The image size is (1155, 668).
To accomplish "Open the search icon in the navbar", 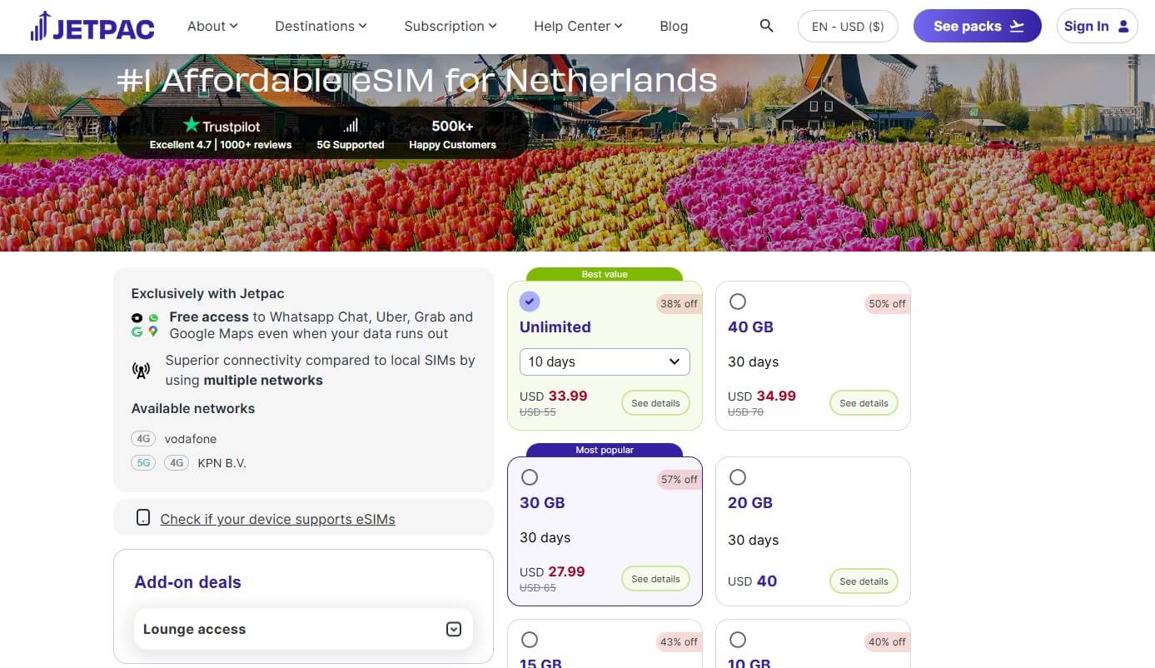I will click(765, 26).
